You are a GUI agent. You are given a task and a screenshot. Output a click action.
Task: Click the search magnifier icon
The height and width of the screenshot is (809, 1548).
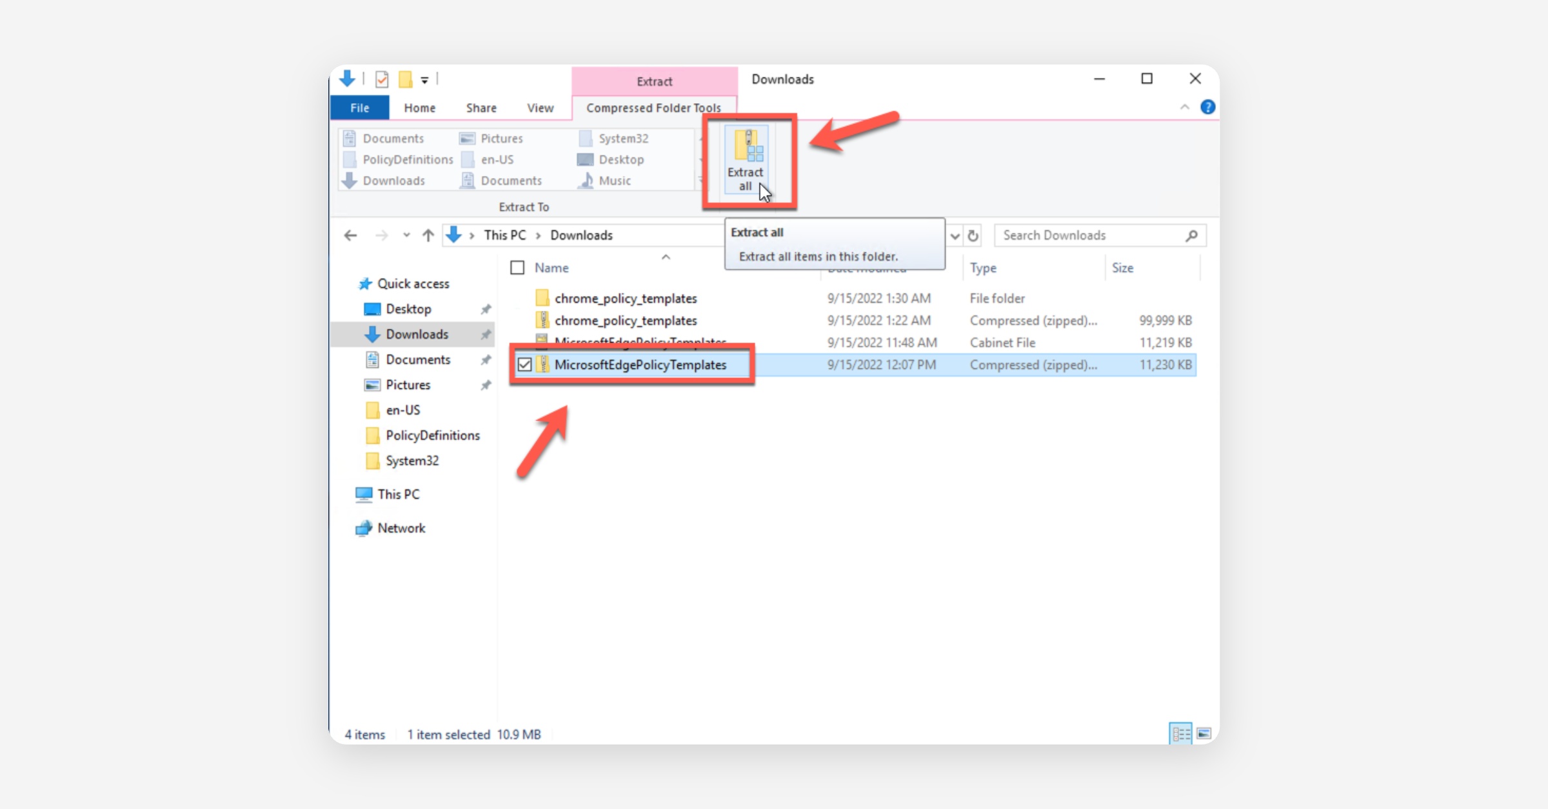1191,235
